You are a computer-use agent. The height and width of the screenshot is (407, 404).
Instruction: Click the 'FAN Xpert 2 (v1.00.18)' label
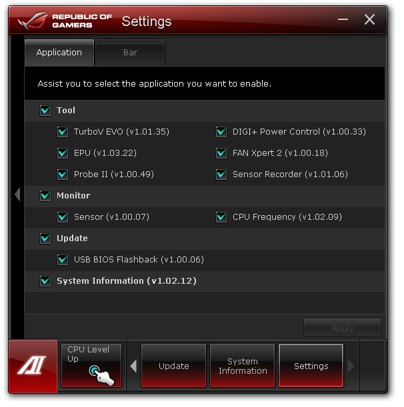pos(280,153)
